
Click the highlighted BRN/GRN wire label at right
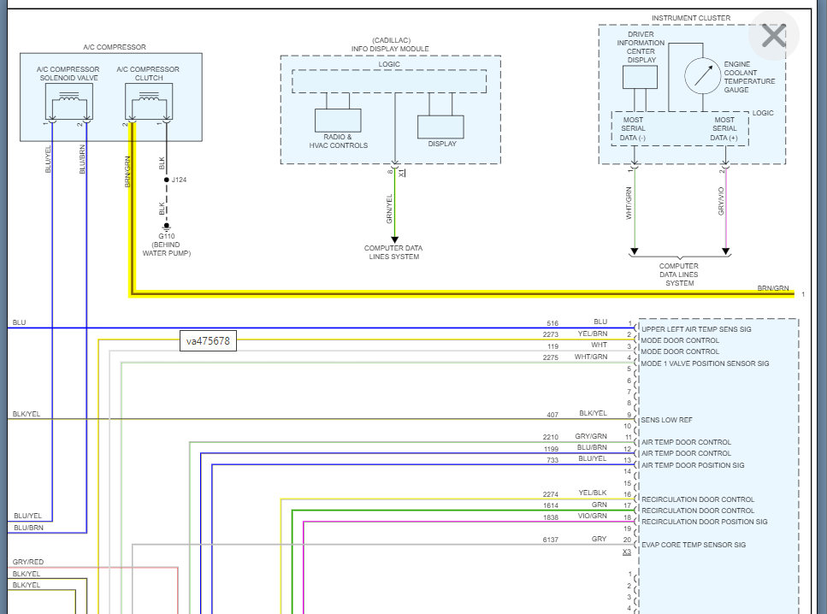tap(773, 288)
